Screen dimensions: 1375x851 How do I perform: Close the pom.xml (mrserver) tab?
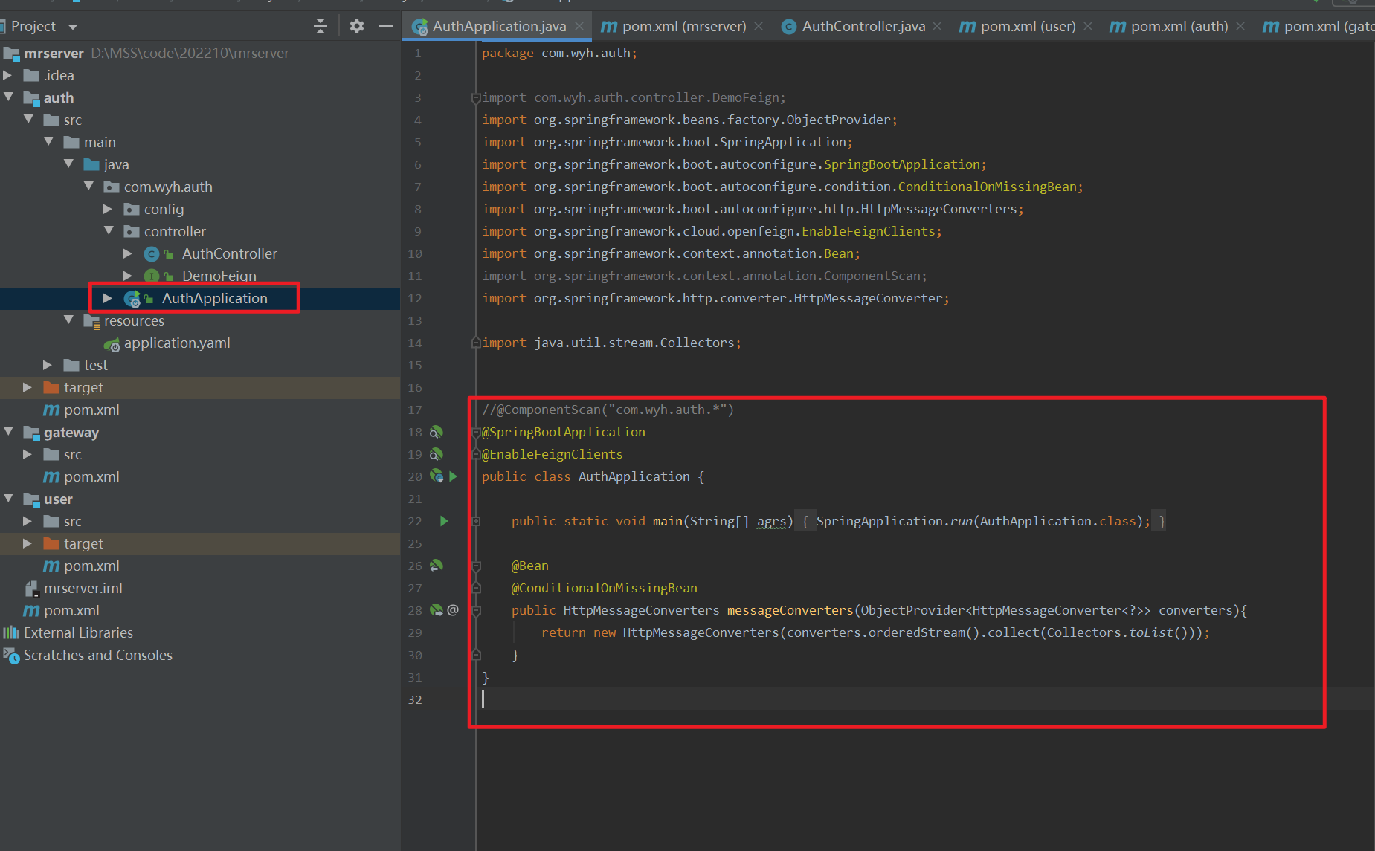pyautogui.click(x=759, y=27)
